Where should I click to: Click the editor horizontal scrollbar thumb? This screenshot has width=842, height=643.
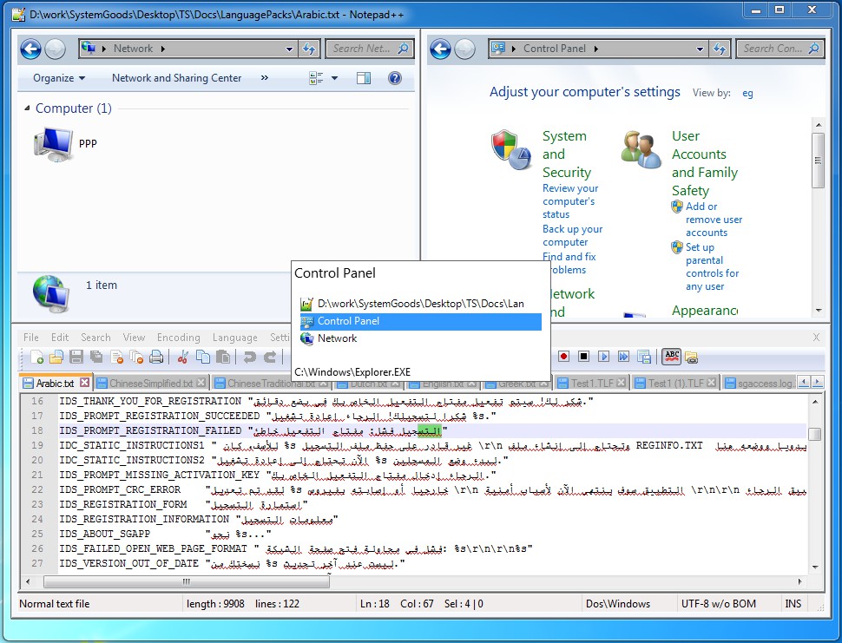[187, 581]
